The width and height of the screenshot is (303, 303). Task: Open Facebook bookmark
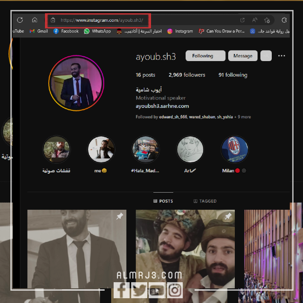tap(66, 31)
